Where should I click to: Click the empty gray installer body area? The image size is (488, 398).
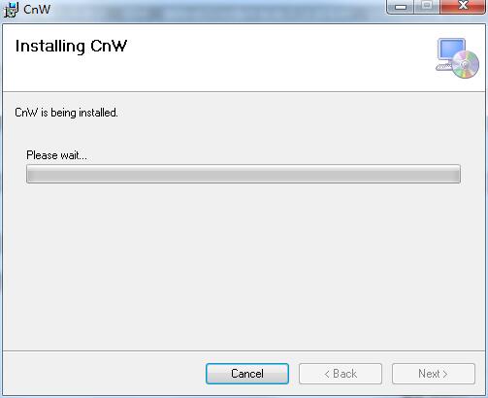243,265
